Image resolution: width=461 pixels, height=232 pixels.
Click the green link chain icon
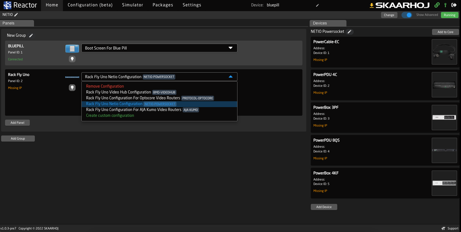tap(437, 5)
